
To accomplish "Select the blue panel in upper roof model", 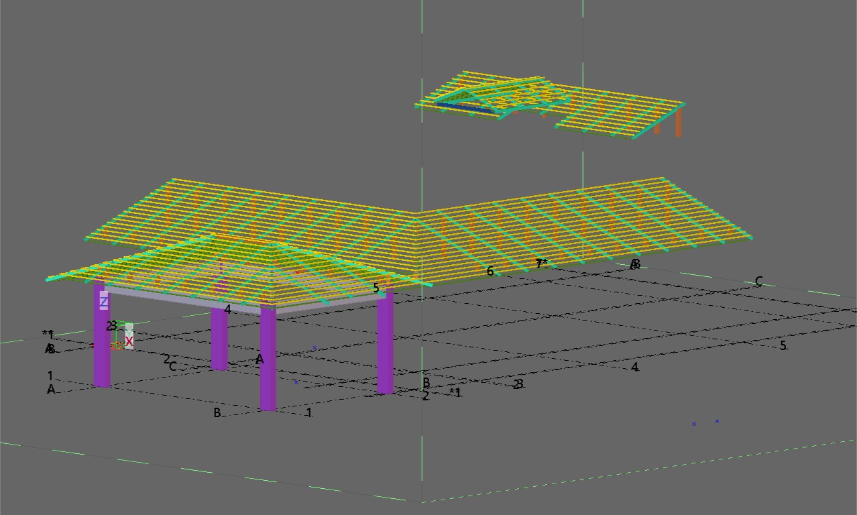I will [x=461, y=106].
